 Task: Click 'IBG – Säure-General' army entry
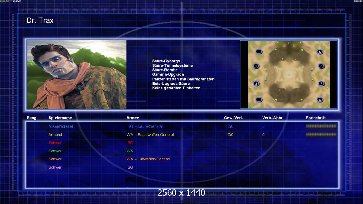(144, 126)
